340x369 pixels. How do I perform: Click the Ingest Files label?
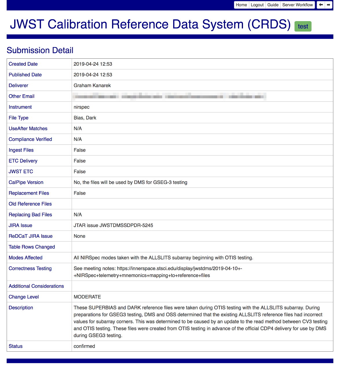(21, 150)
